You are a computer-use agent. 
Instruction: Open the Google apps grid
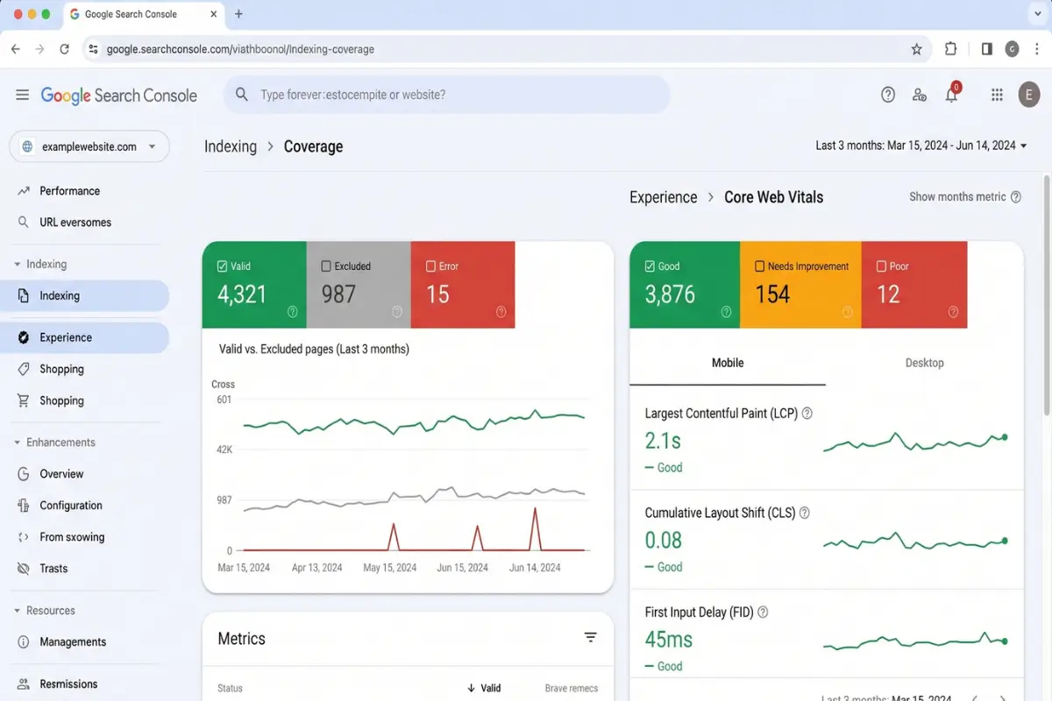click(x=997, y=95)
